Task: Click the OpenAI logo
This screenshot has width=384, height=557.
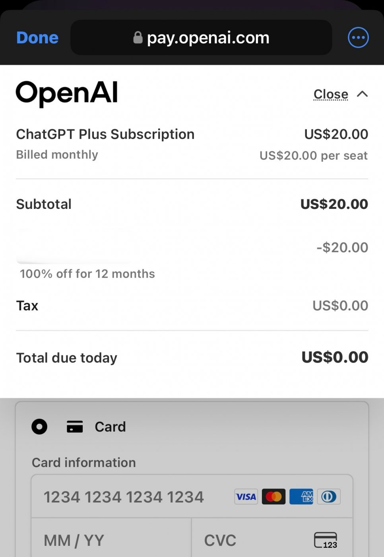Action: click(x=66, y=94)
